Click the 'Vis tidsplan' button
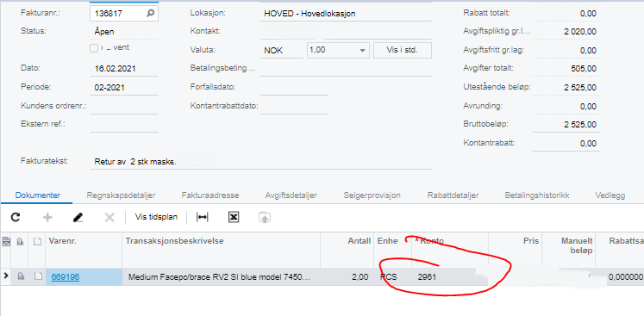 pyautogui.click(x=156, y=217)
